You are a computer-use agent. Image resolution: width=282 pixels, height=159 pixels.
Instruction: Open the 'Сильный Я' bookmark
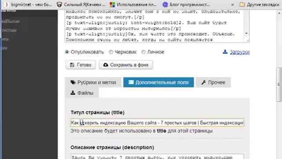click(81, 4)
